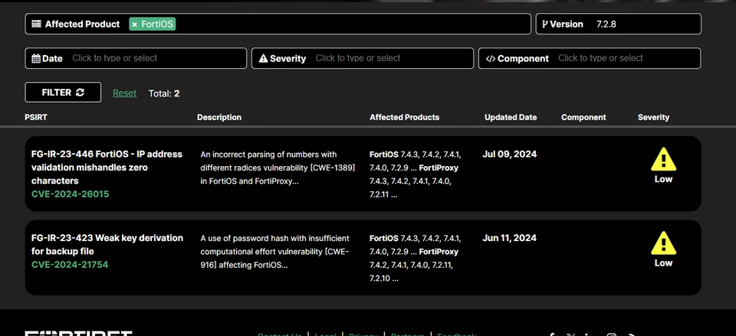This screenshot has height=336, width=736.
Task: Click the Affected Products column header
Action: click(405, 117)
